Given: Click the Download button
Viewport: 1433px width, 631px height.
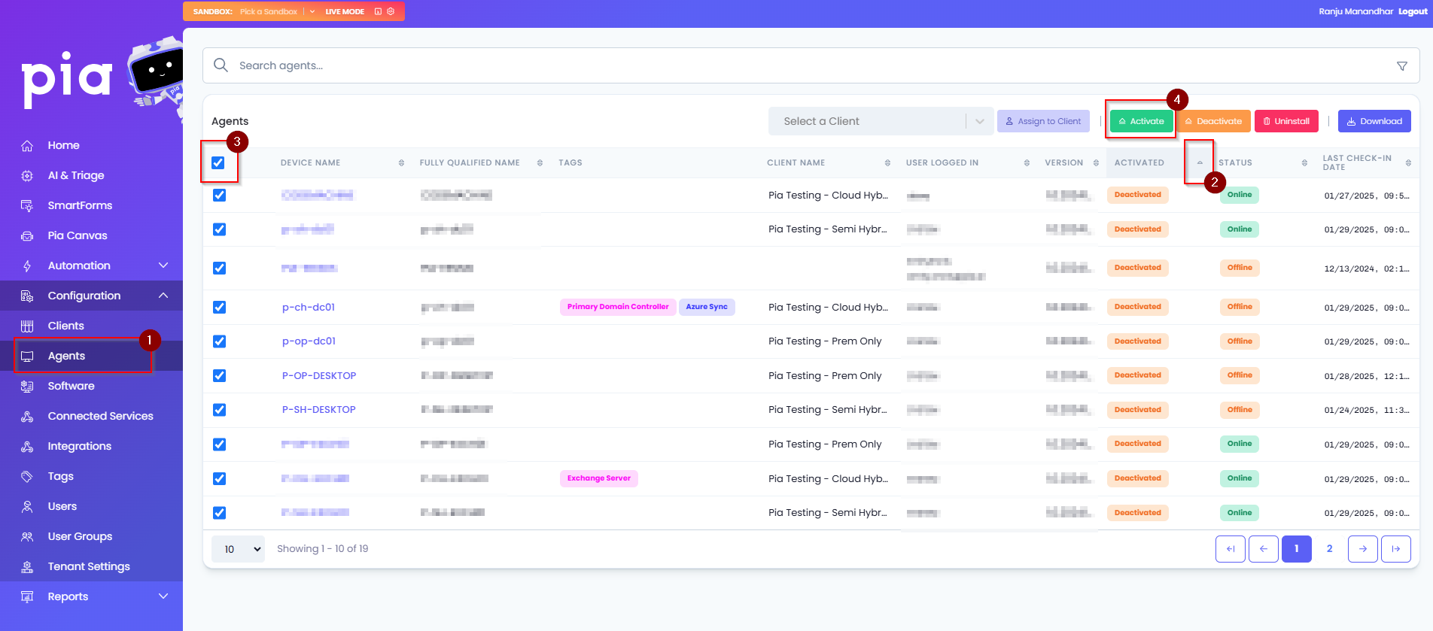Looking at the screenshot, I should tap(1374, 121).
